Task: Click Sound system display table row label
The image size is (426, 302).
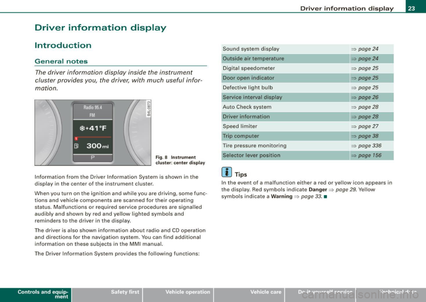Action: pos(251,49)
